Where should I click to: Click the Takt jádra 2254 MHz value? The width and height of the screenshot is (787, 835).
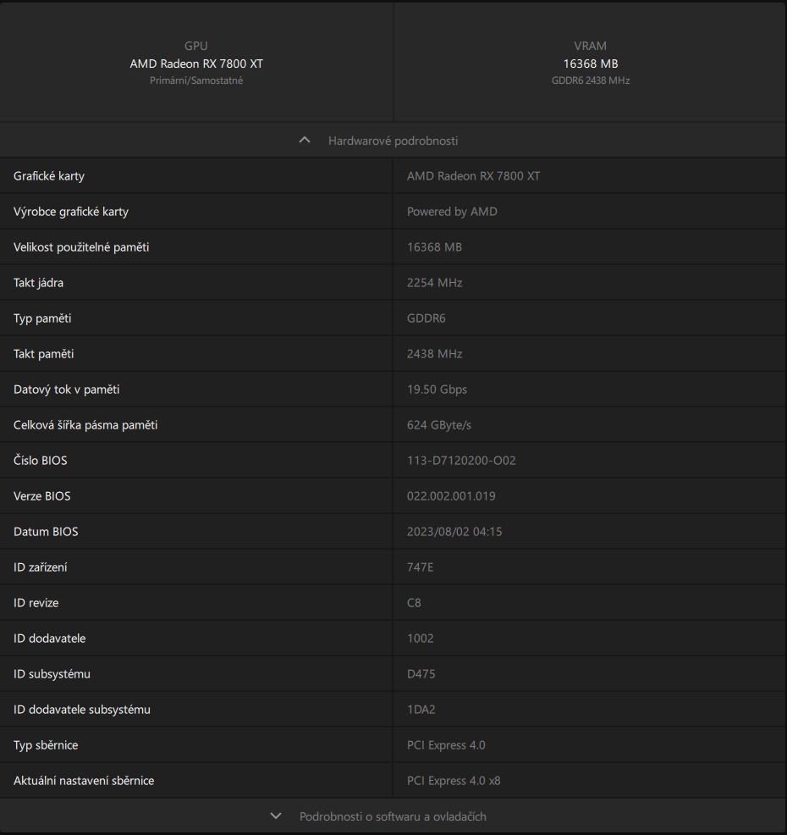click(x=434, y=283)
